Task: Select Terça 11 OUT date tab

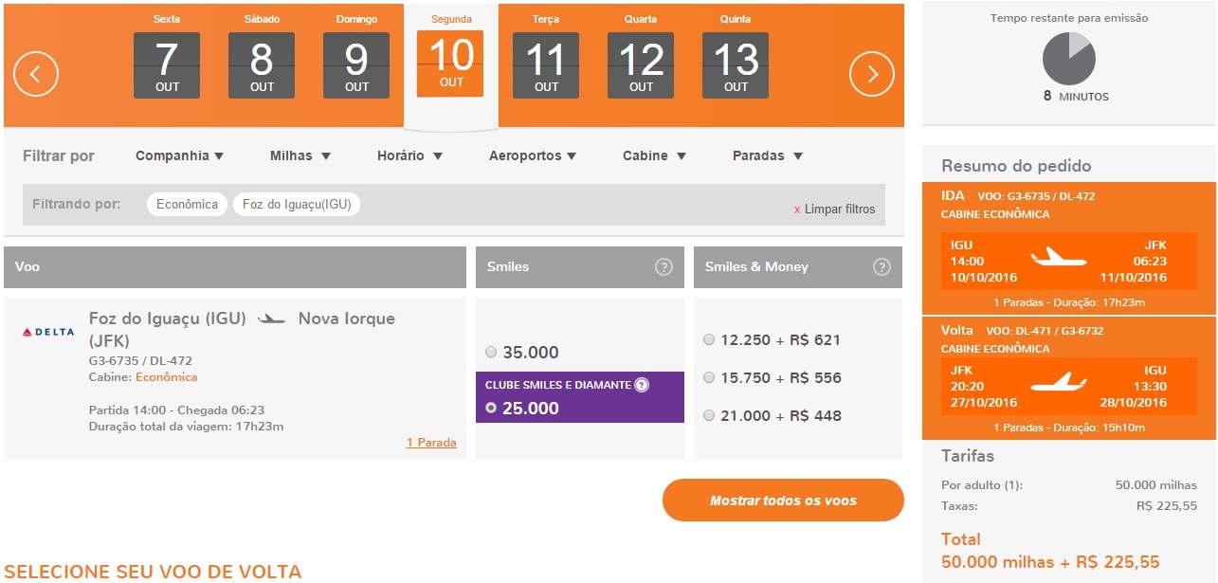Action: 546,57
